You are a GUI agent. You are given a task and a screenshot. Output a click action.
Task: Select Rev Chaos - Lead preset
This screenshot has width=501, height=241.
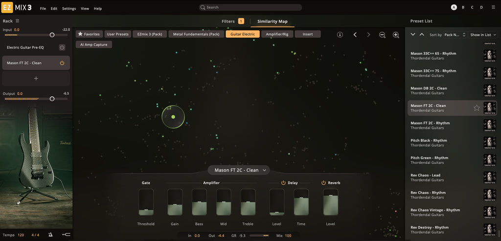[452, 177]
